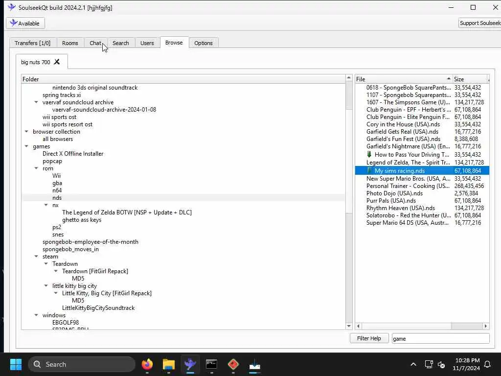The height and width of the screenshot is (376, 501).
Task: Close the big nuts 700 browse tab
Action: coord(57,62)
